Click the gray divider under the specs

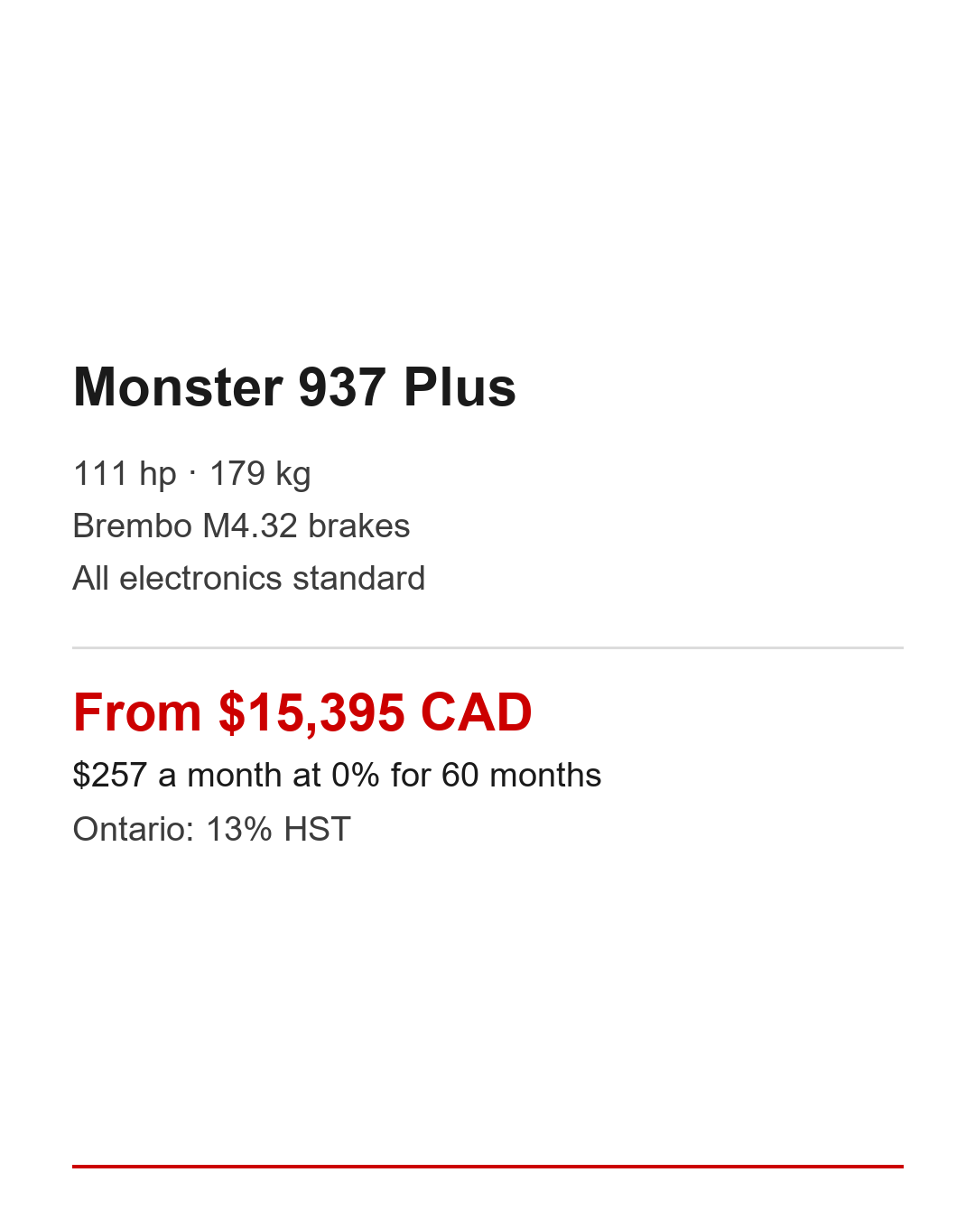pos(487,647)
